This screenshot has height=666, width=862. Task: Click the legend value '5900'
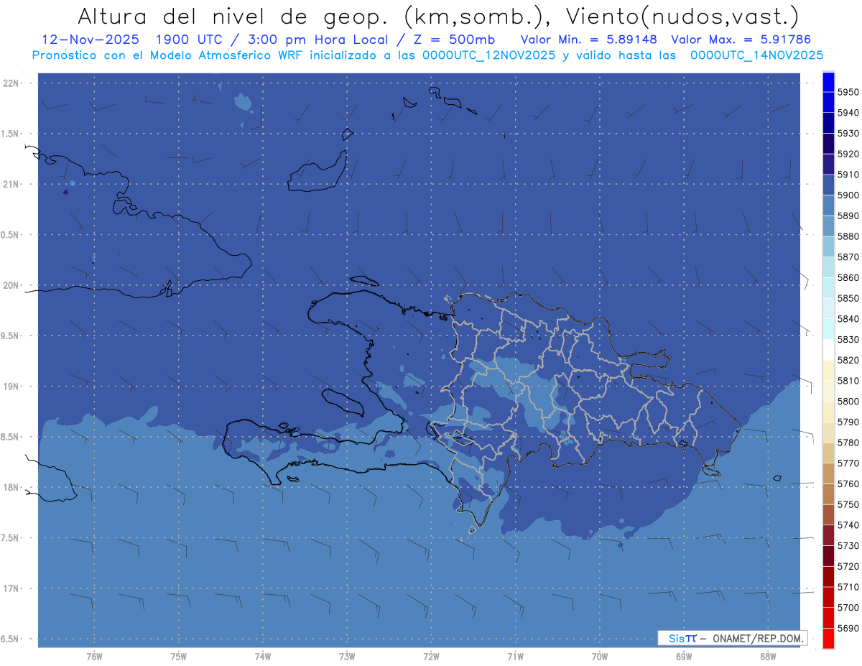coord(848,195)
